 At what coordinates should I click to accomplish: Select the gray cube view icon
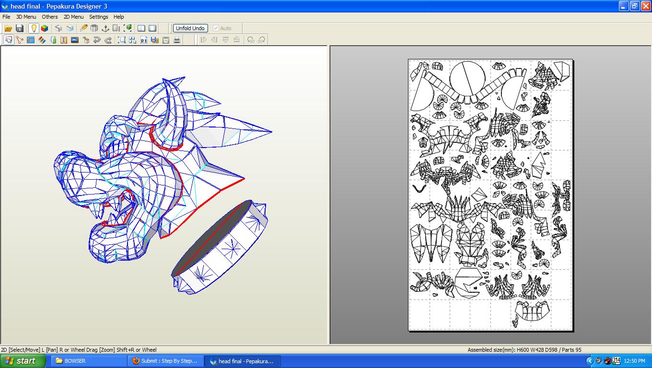[x=58, y=28]
